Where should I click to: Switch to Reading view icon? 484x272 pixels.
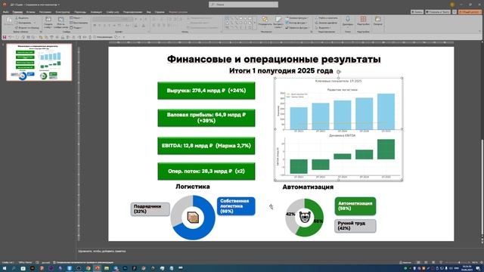[x=433, y=262]
